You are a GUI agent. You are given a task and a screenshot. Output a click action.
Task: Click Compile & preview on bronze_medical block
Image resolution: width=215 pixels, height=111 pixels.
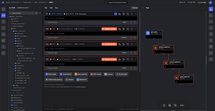[x=109, y=29]
